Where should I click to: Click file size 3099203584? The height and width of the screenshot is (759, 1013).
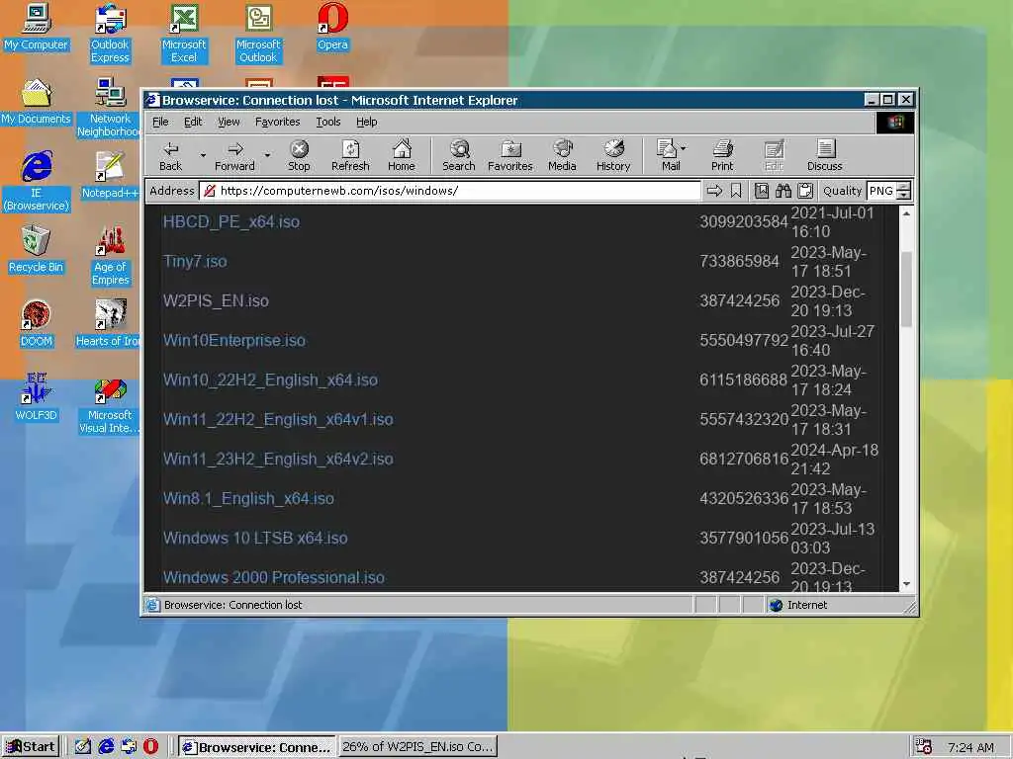point(744,222)
